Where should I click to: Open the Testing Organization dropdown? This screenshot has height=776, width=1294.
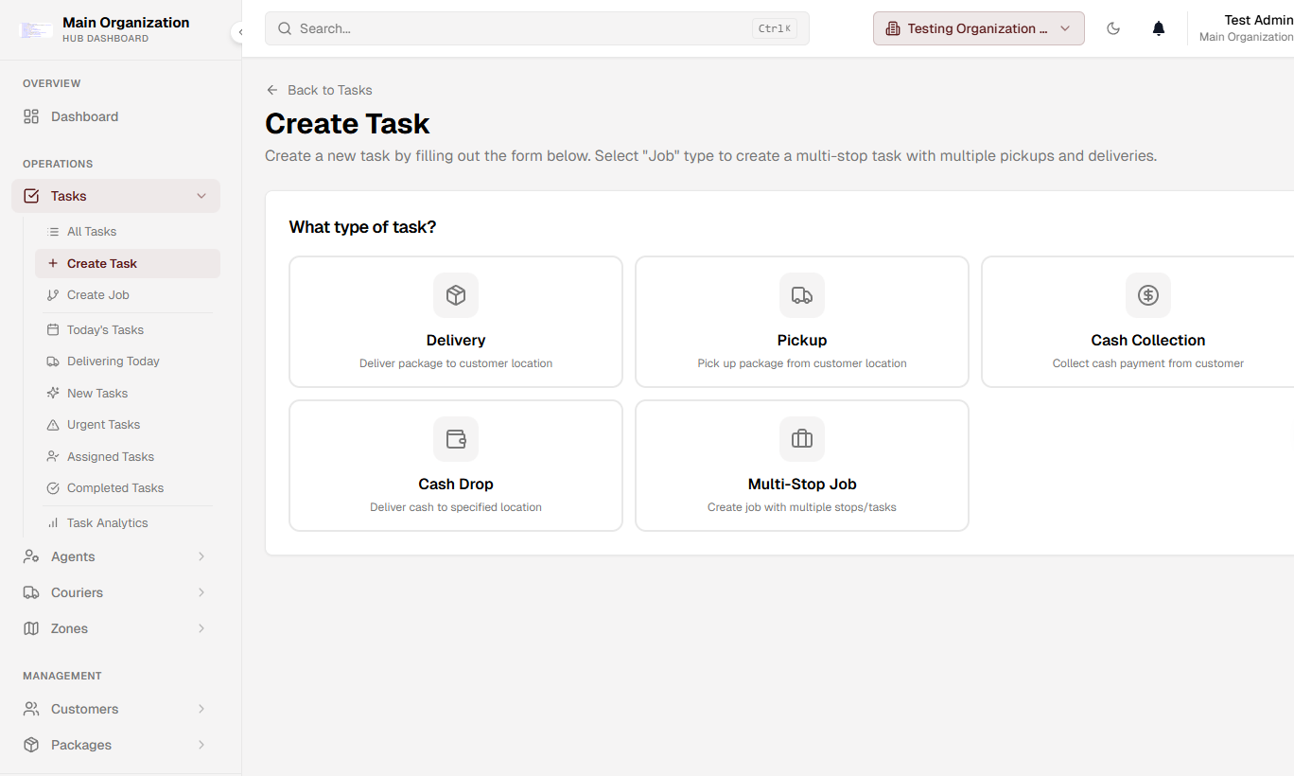(979, 28)
